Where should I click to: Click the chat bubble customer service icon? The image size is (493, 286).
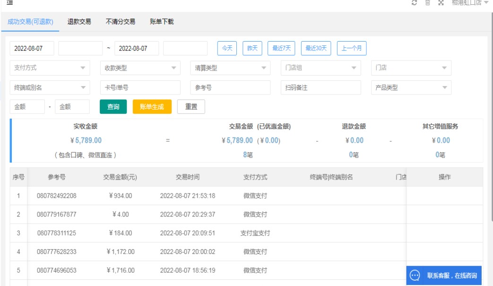(x=415, y=276)
